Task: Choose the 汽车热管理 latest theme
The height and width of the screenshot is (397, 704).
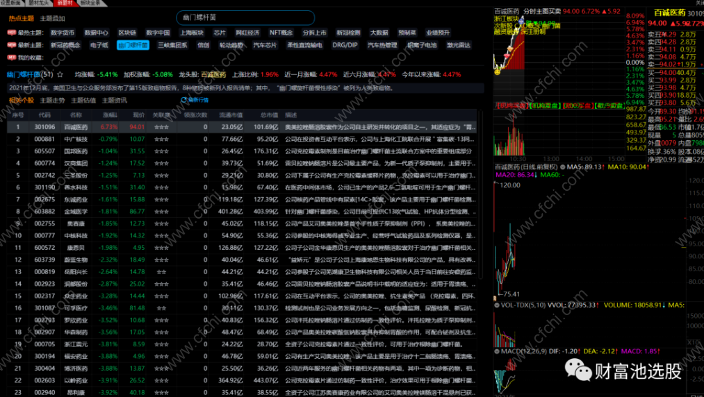Action: 382,45
